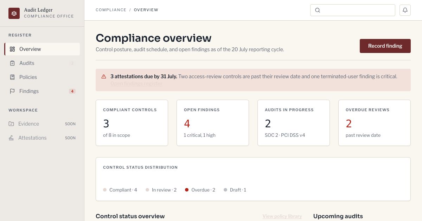Screen dimensions: 422x221
Task: Click the SOON tag beside Evidence
Action: (x=70, y=124)
